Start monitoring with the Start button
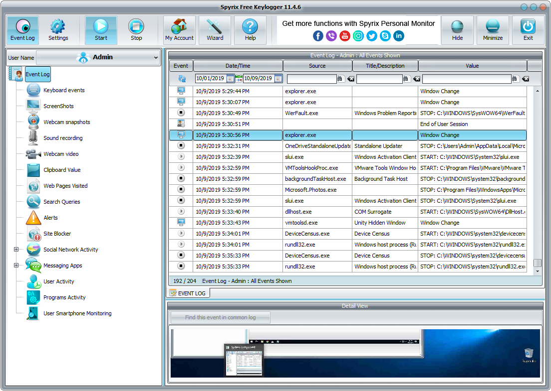551x391 pixels. click(x=101, y=30)
